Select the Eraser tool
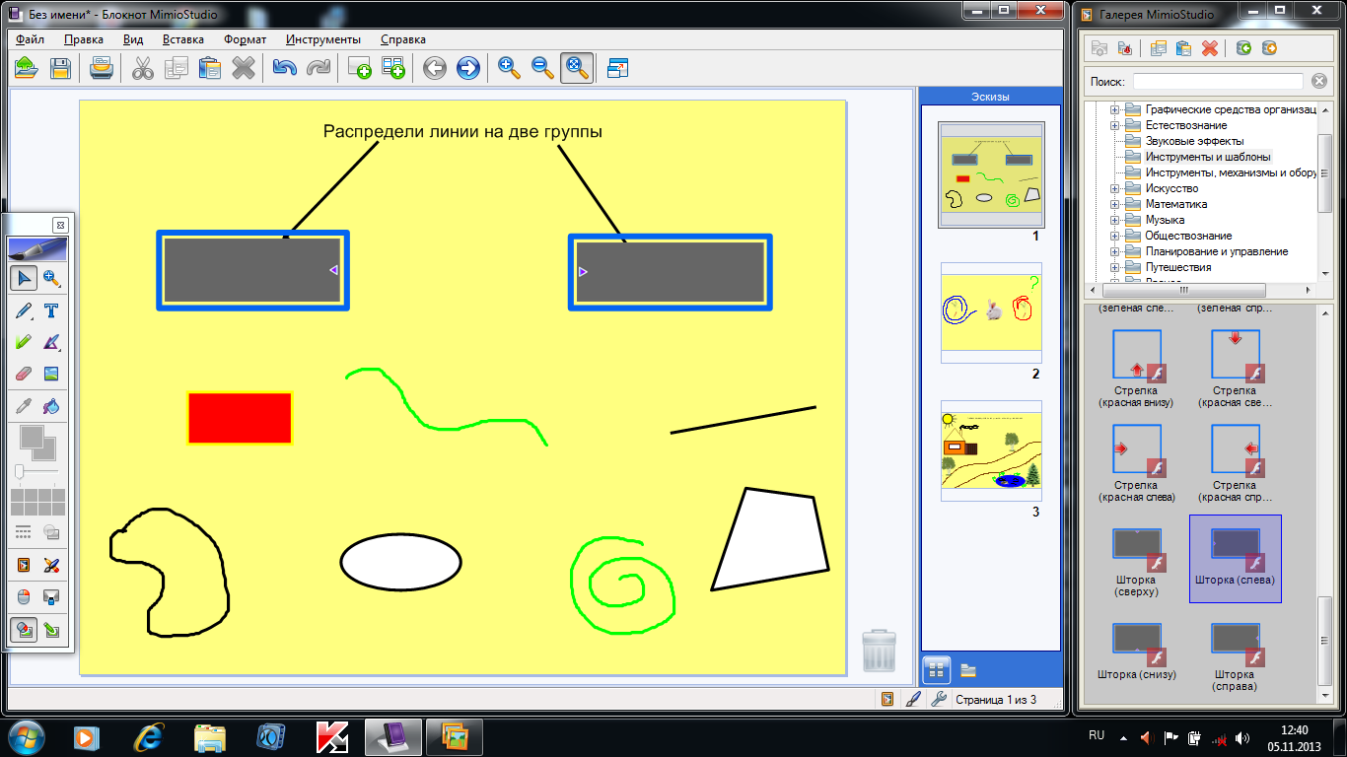 24,374
